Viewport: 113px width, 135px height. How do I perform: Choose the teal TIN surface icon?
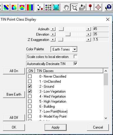56,7
